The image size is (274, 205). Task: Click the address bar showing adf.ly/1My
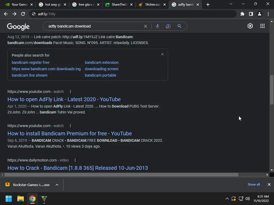(133, 14)
